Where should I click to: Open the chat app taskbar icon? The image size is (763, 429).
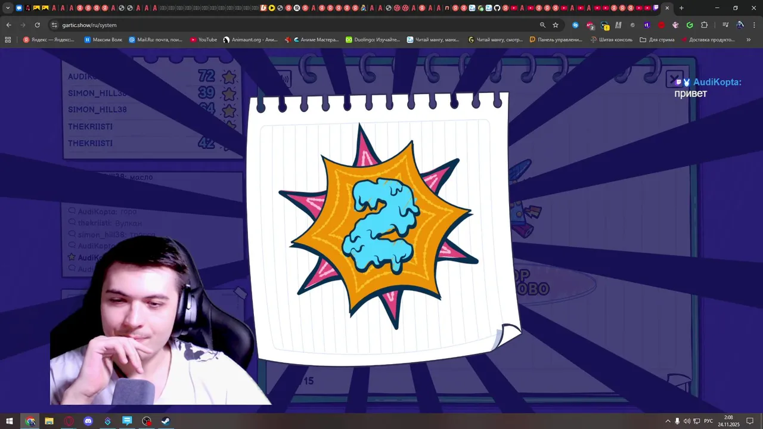[127, 421]
